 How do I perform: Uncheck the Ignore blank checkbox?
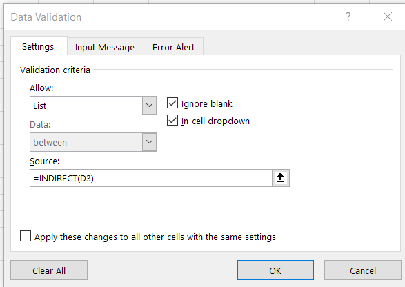coord(172,103)
